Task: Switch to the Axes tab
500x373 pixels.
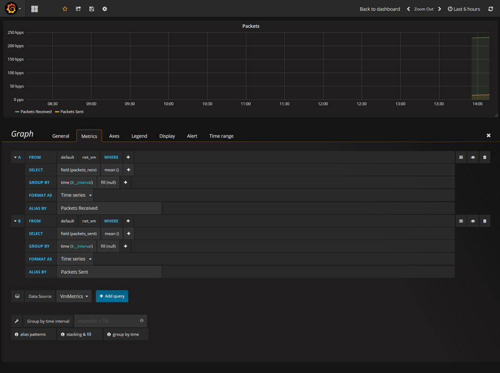Action: pyautogui.click(x=114, y=136)
